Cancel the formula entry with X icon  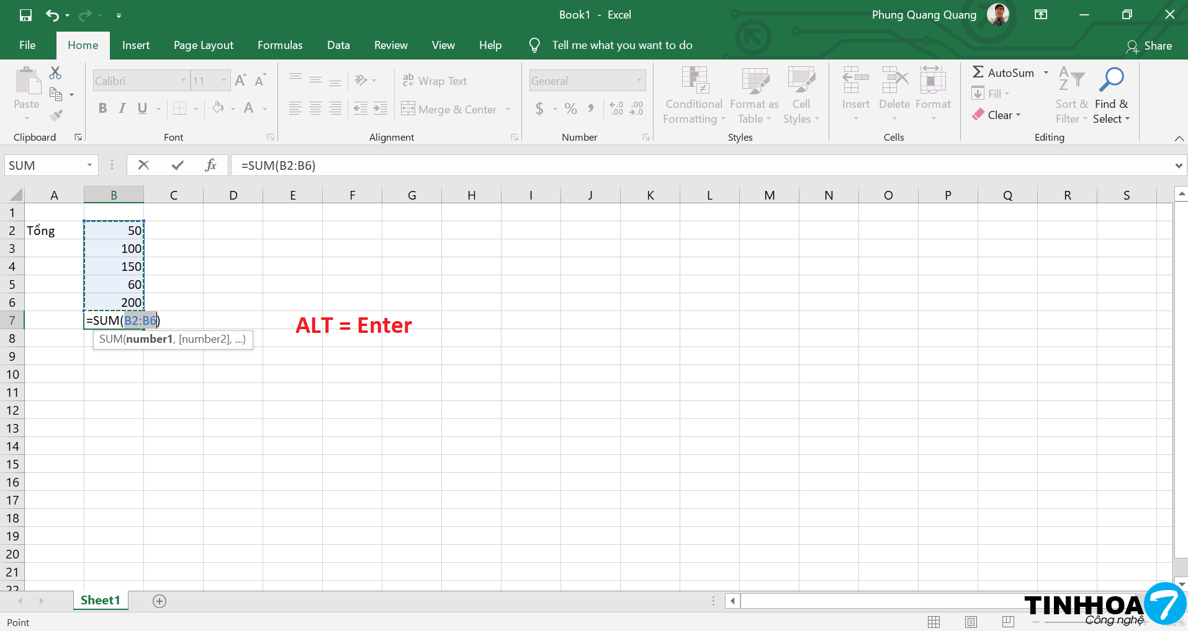coord(143,165)
